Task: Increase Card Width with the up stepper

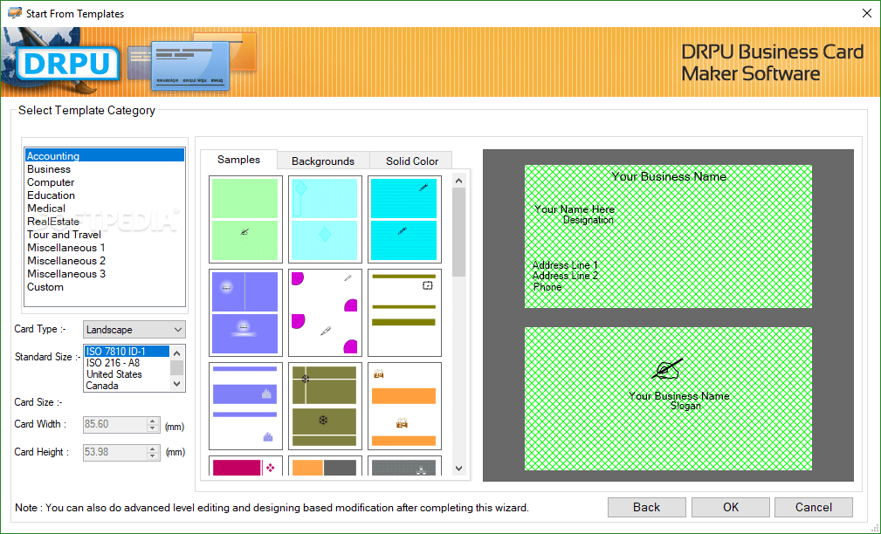Action: pos(154,421)
